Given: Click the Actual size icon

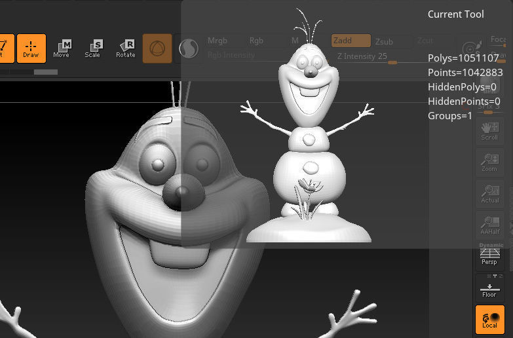Looking at the screenshot, I should tap(489, 194).
